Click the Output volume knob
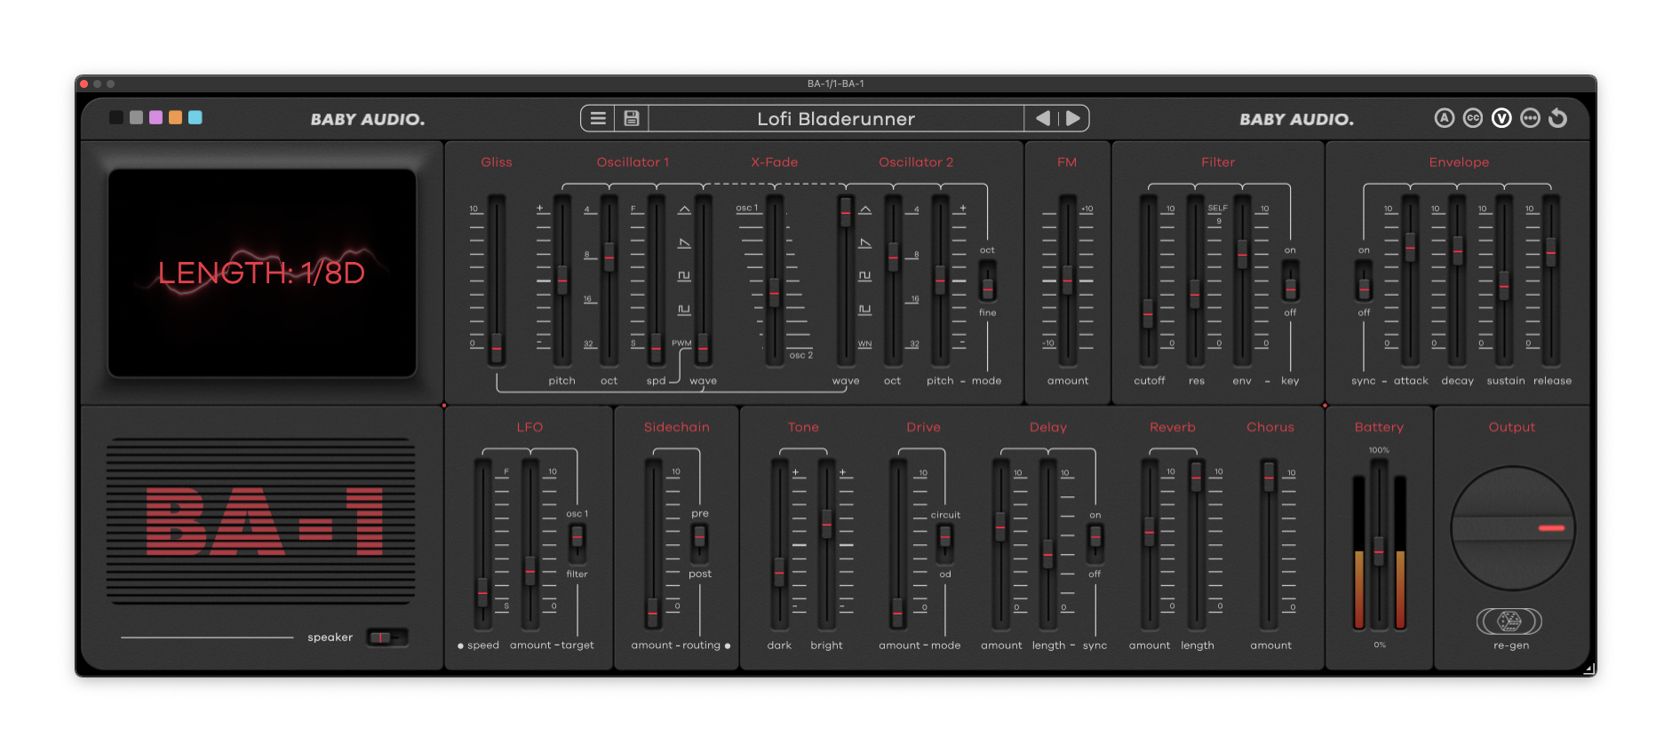 [x=1512, y=528]
